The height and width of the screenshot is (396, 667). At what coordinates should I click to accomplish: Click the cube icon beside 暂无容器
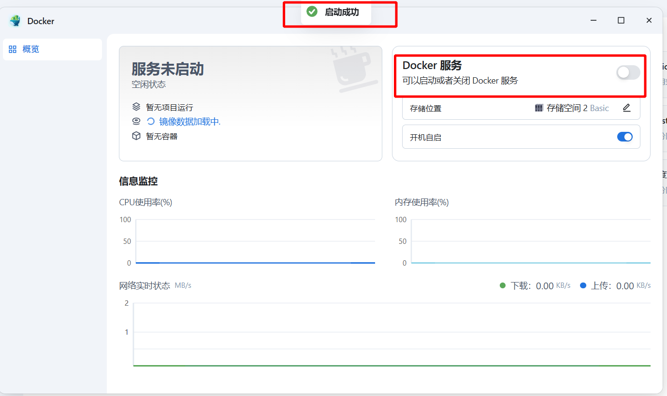click(x=136, y=136)
